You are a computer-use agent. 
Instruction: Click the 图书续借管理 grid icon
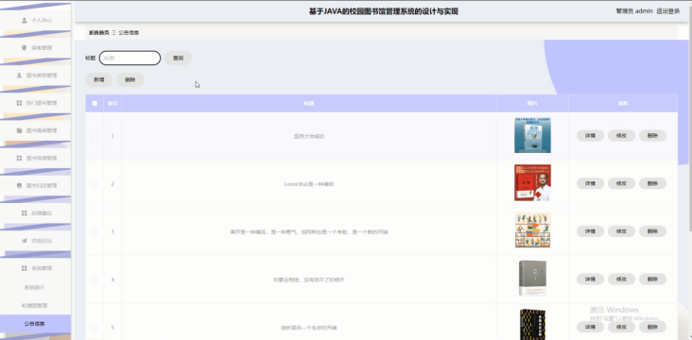point(19,158)
